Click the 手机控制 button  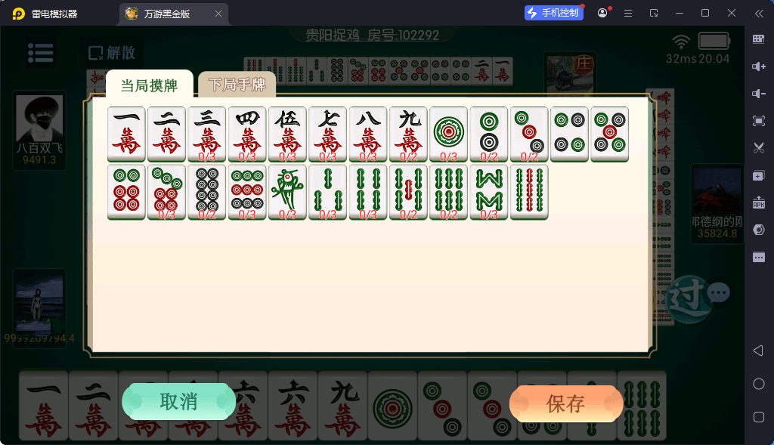pos(554,13)
